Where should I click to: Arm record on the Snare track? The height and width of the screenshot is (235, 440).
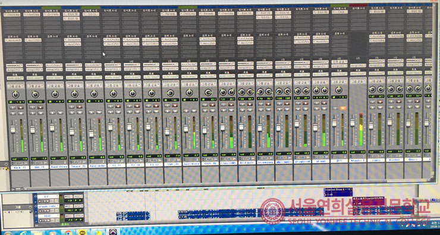(x=80, y=106)
